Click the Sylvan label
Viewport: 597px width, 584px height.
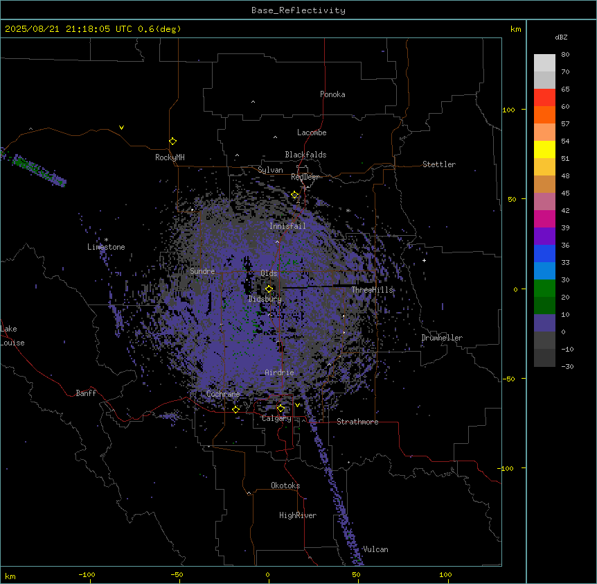pyautogui.click(x=270, y=170)
